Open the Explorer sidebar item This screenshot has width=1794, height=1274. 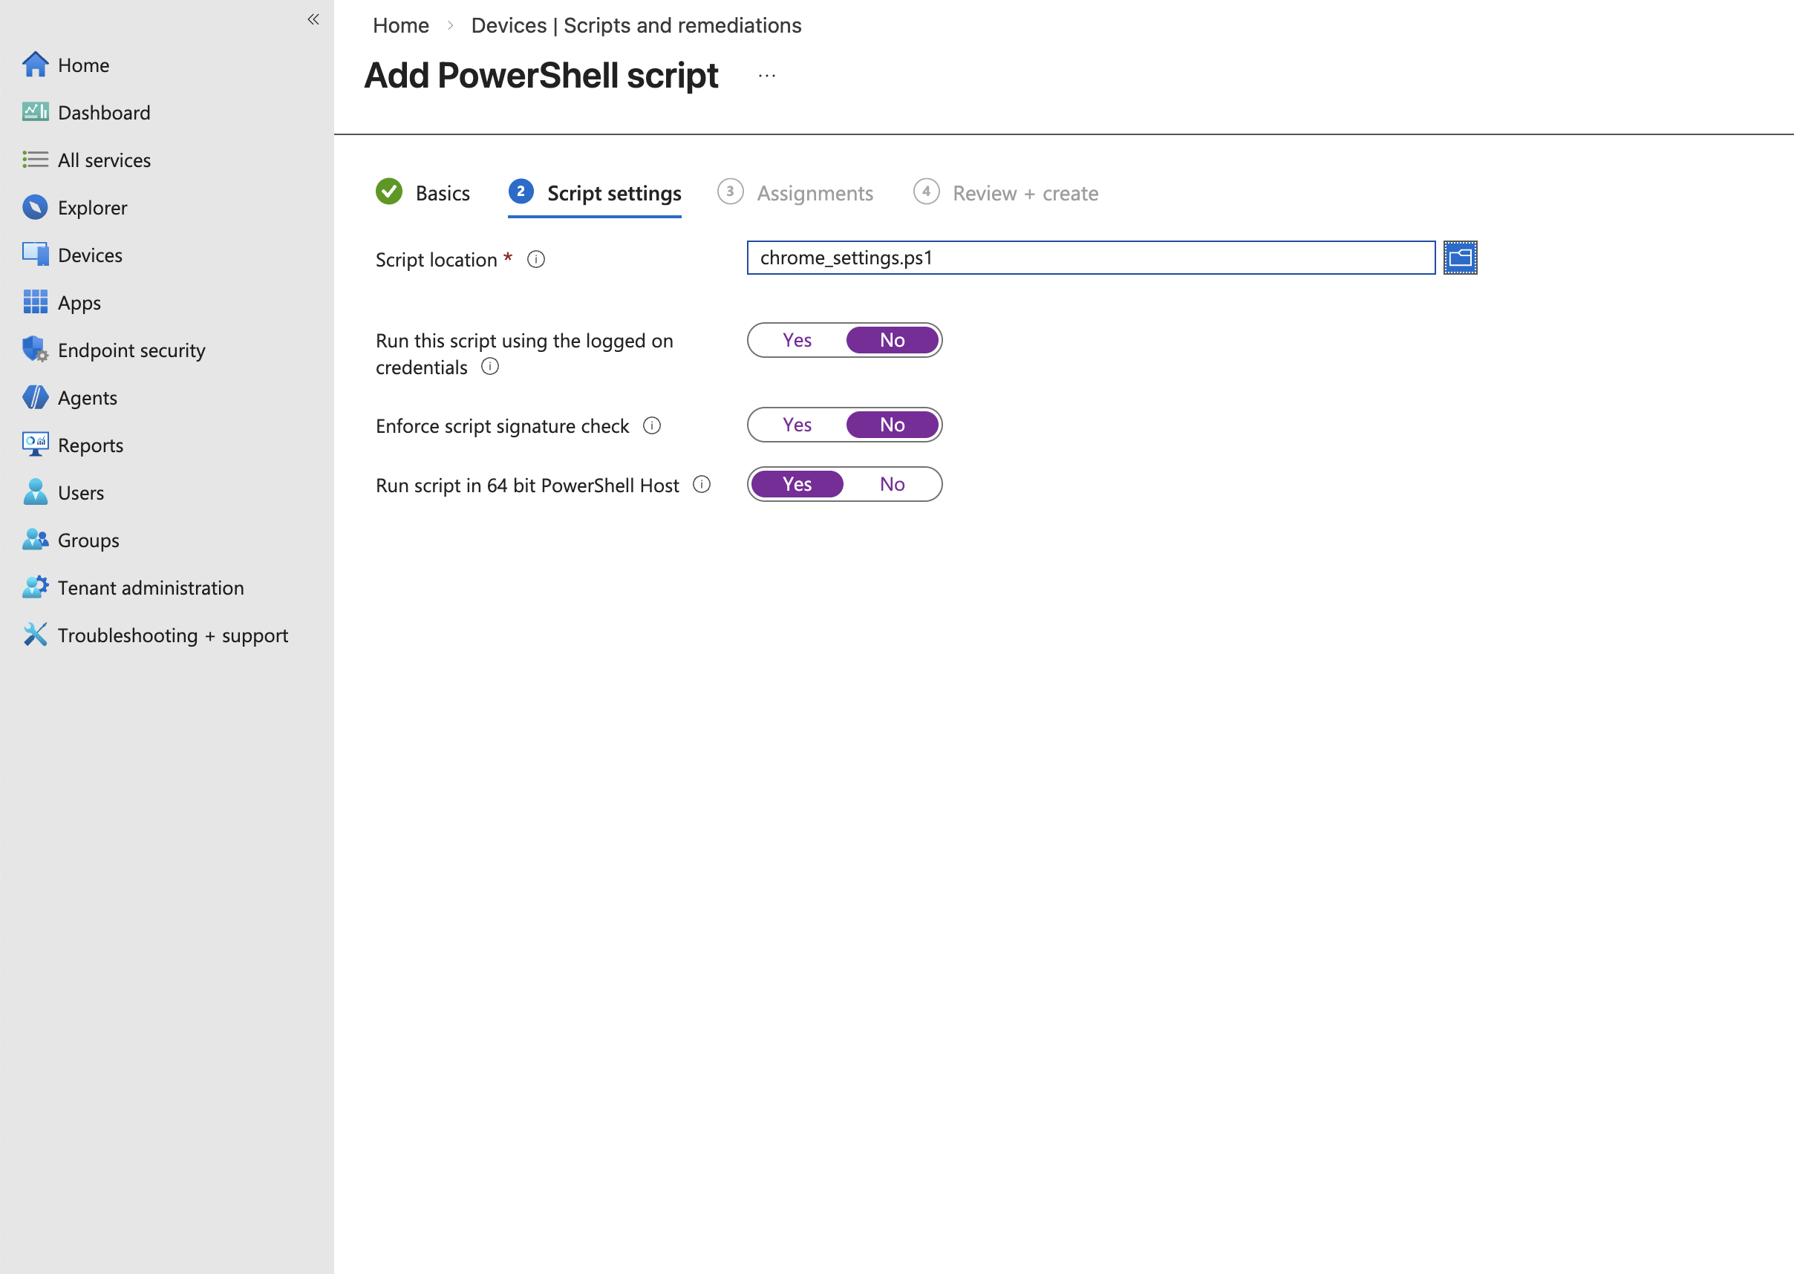click(93, 207)
